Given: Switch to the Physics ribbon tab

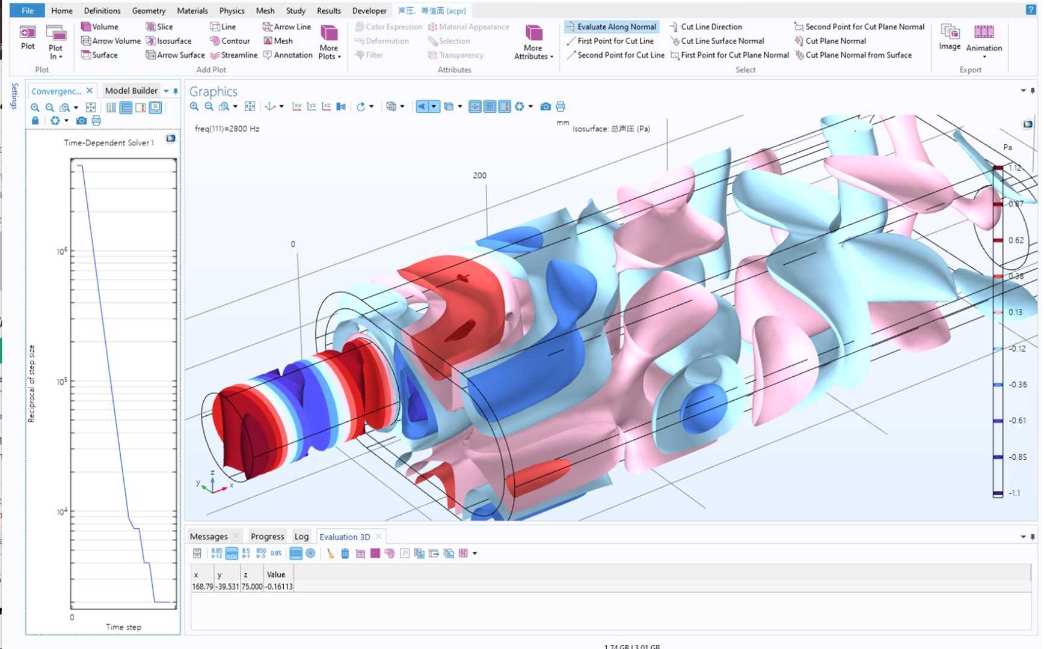Looking at the screenshot, I should coord(232,10).
